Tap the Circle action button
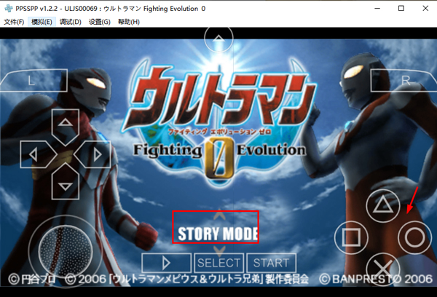 [414, 237]
